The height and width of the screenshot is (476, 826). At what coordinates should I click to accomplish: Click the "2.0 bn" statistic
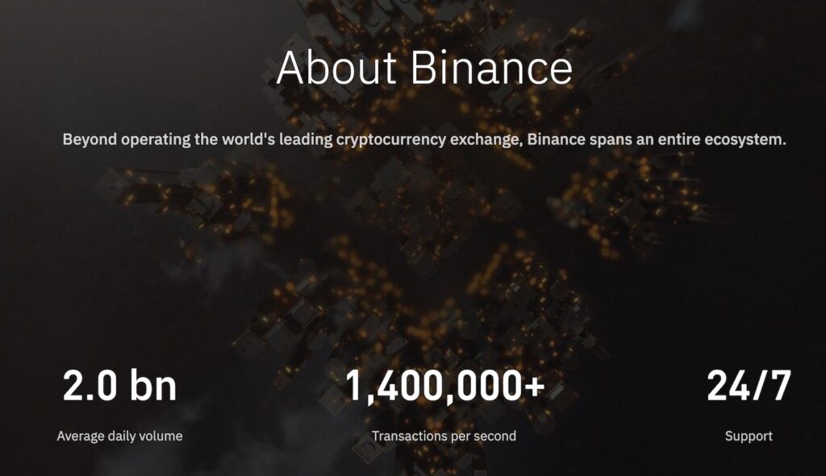pos(119,386)
